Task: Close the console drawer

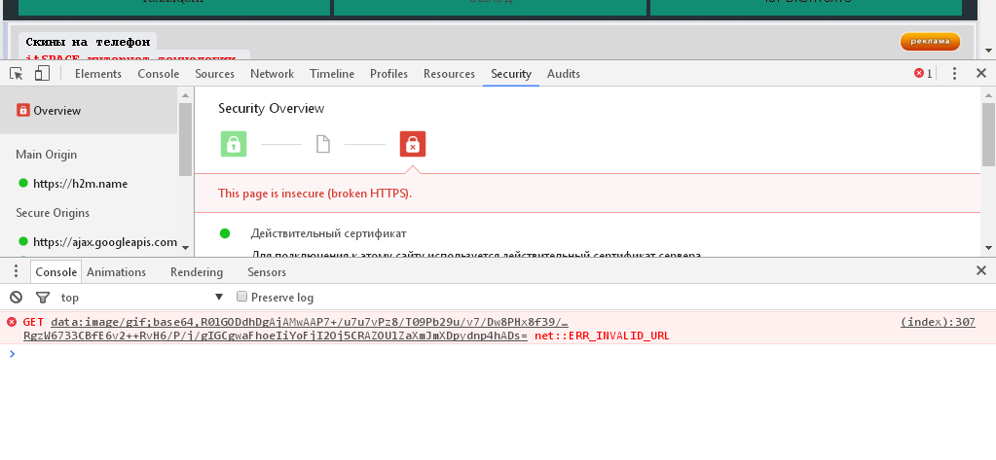Action: click(980, 271)
